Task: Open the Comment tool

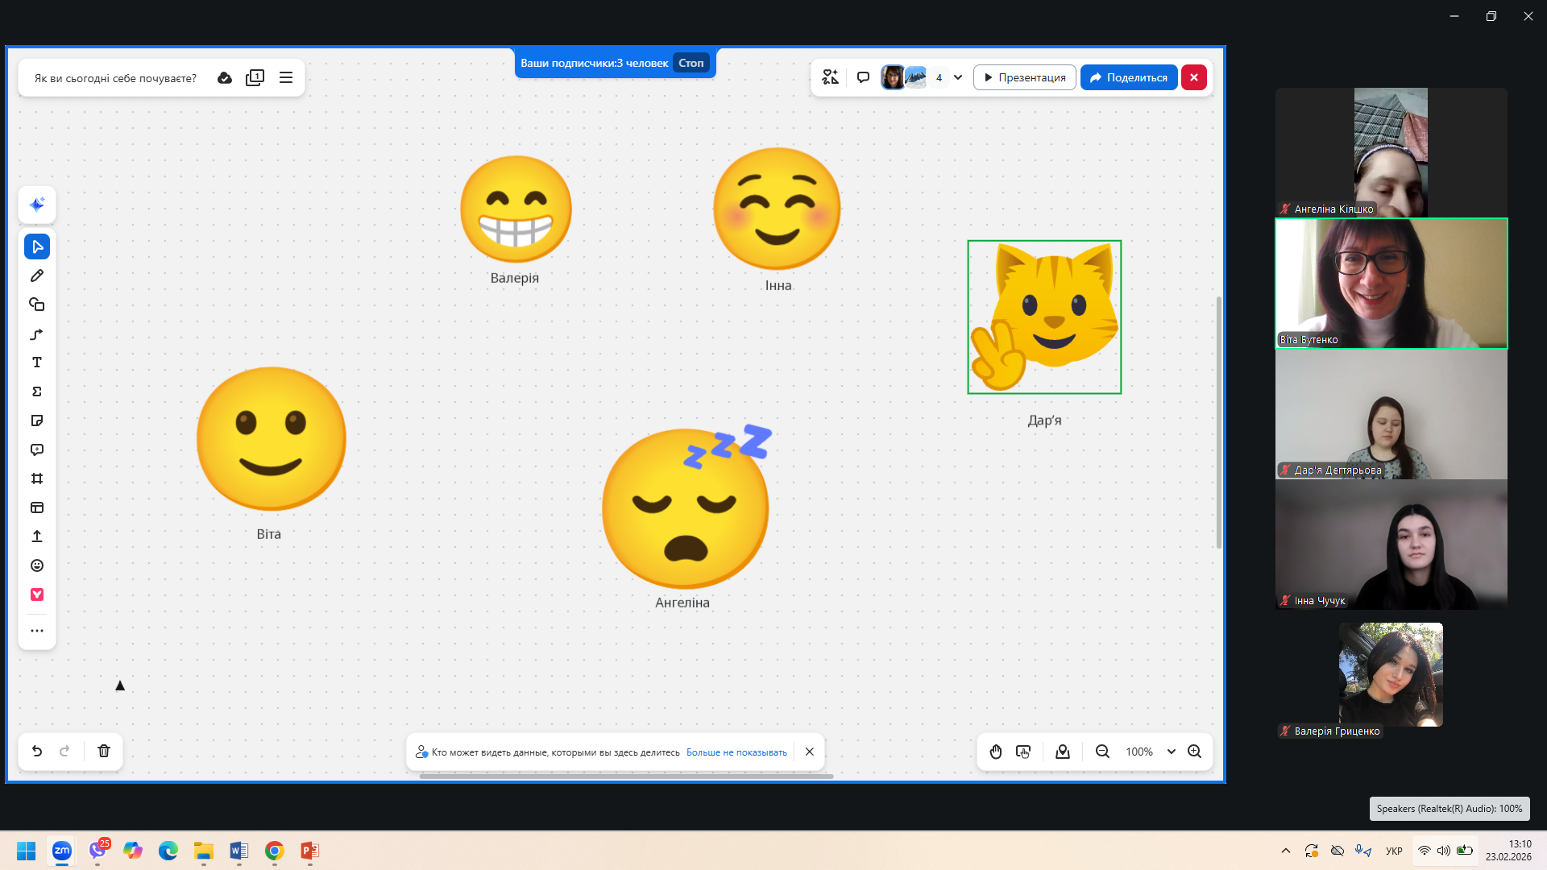Action: pos(37,449)
